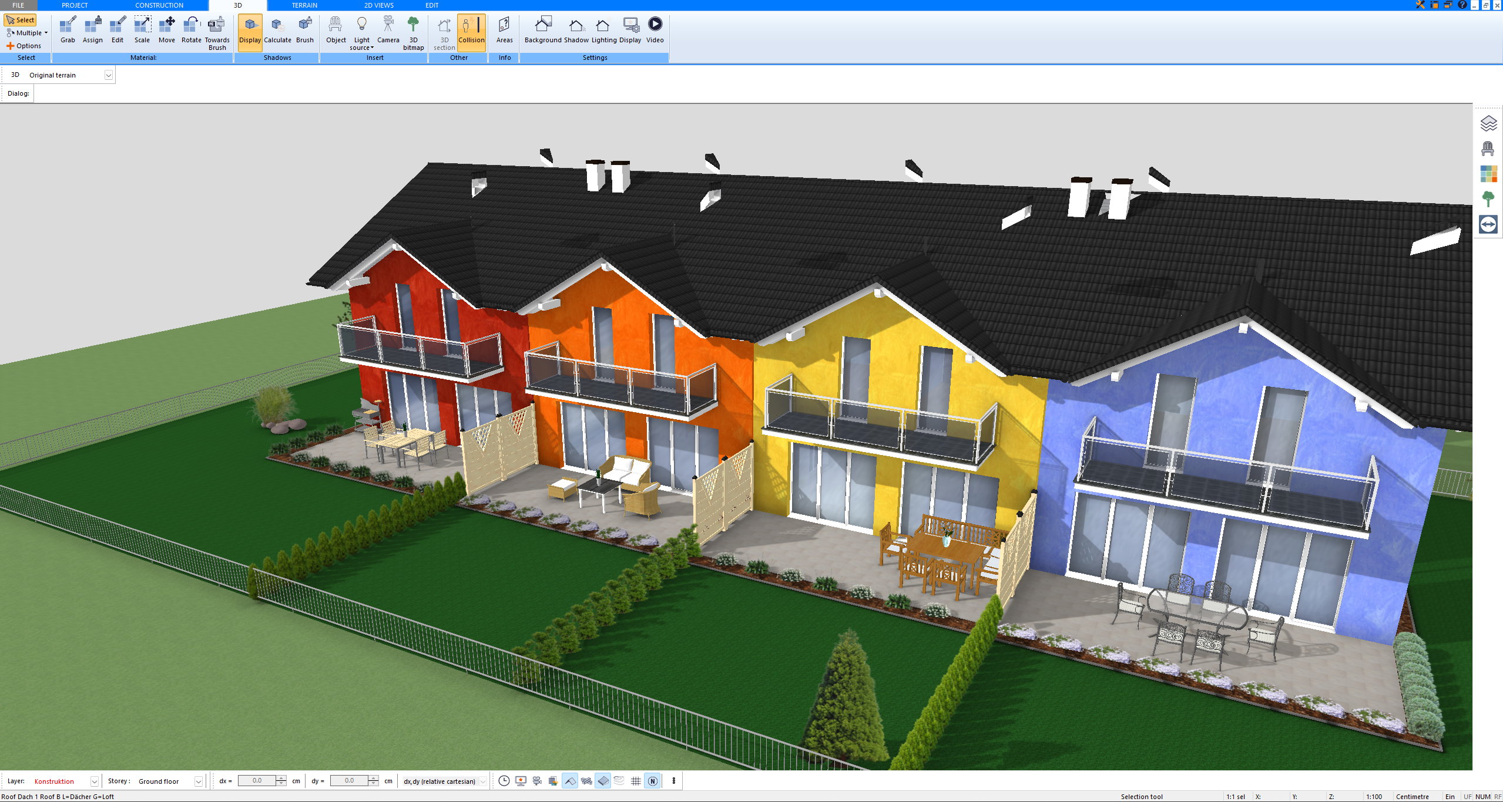Image resolution: width=1503 pixels, height=802 pixels.
Task: Open the Light source dropdown
Action: pos(362,33)
